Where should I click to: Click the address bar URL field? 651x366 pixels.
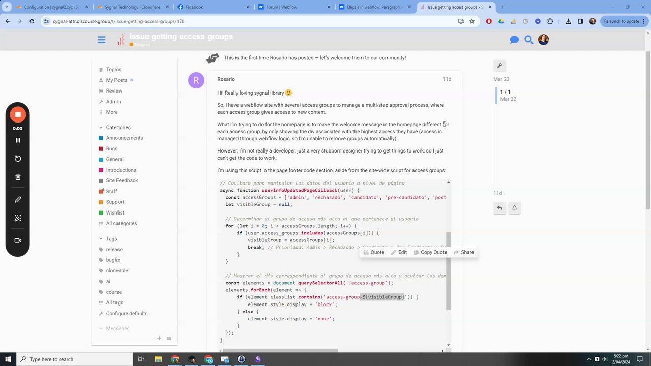pos(249,21)
